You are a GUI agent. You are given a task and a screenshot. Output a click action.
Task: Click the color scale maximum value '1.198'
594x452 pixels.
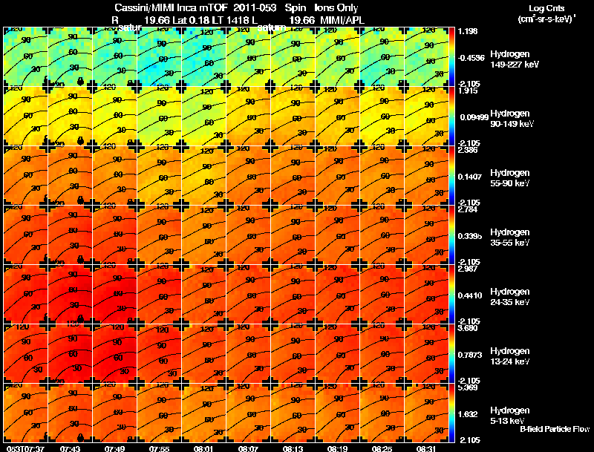pyautogui.click(x=468, y=31)
